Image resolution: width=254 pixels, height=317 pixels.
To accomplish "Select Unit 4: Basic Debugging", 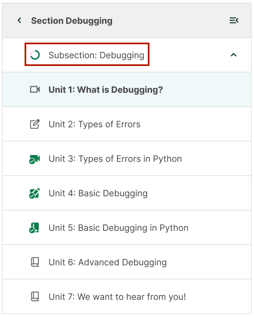I will (98, 193).
